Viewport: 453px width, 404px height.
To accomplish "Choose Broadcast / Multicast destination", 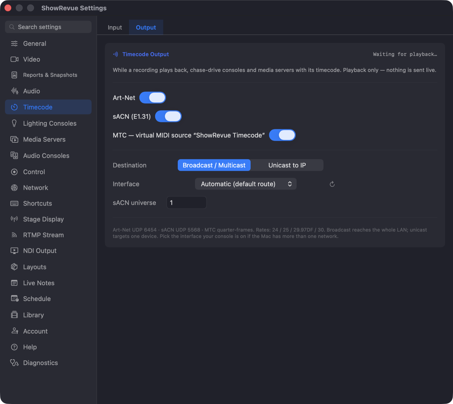I will point(214,165).
